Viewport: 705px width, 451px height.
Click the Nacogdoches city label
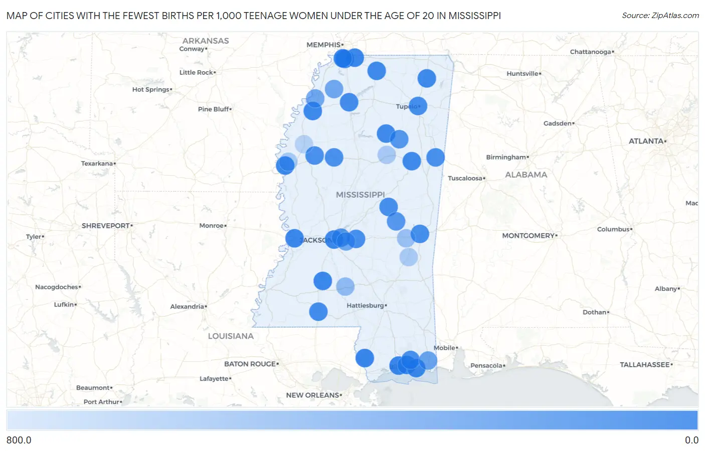(57, 287)
